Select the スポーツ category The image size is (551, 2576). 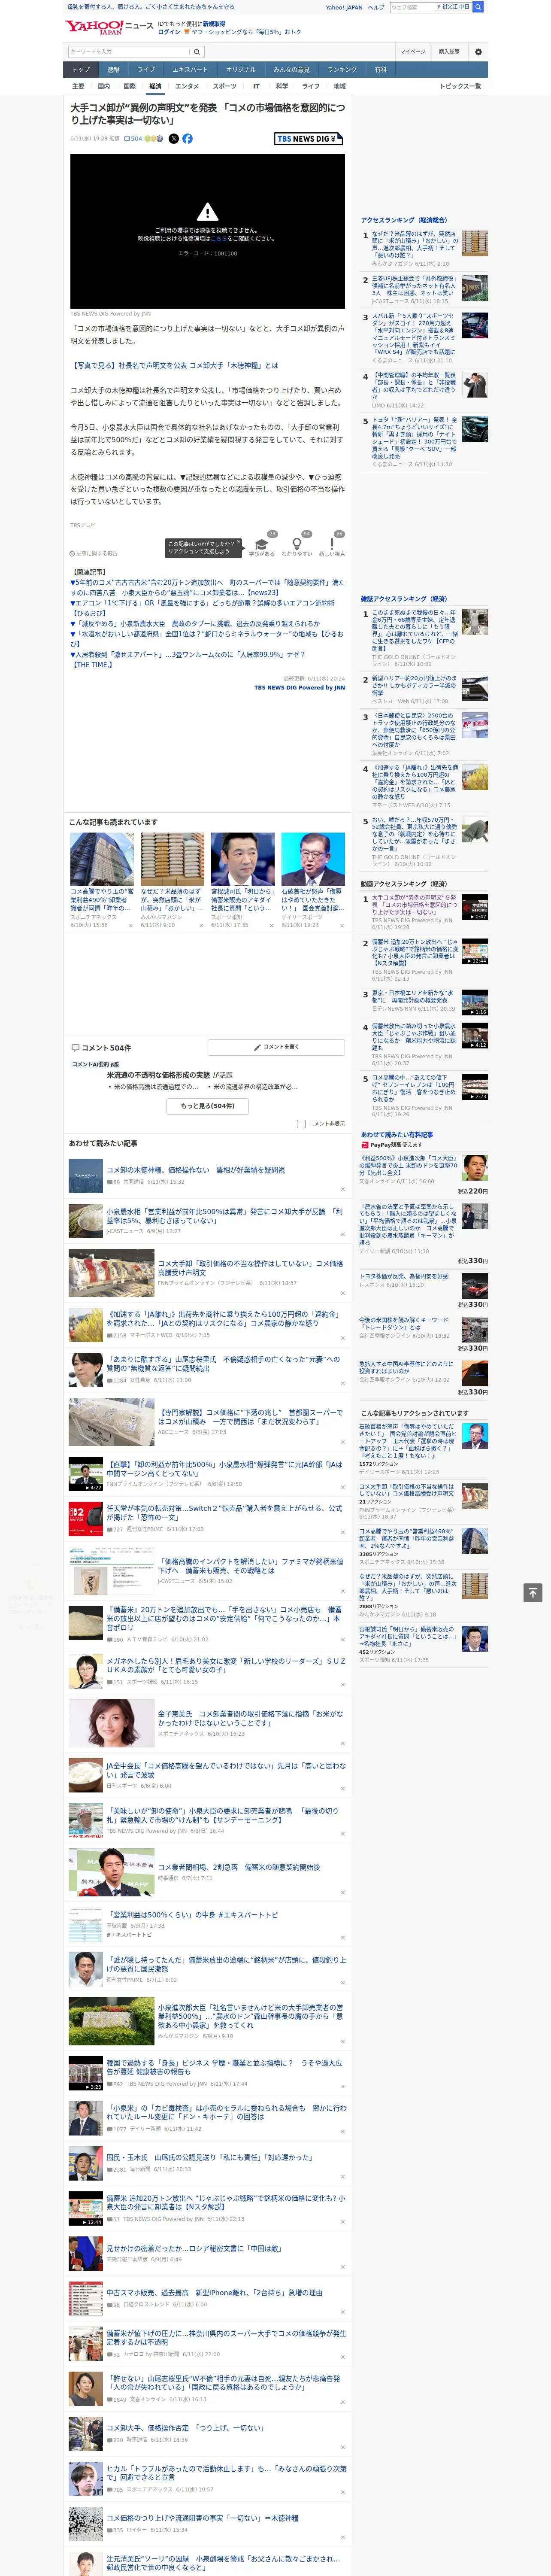[x=225, y=86]
